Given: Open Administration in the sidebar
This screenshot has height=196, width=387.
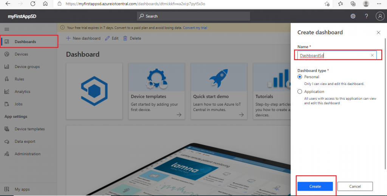Looking at the screenshot, I should [28, 154].
